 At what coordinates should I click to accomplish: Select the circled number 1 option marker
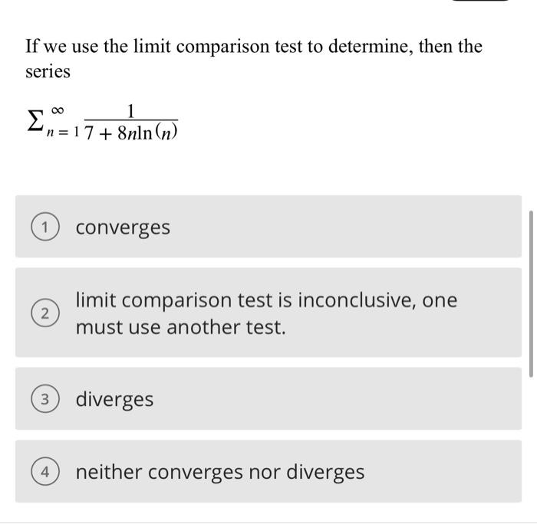44,227
